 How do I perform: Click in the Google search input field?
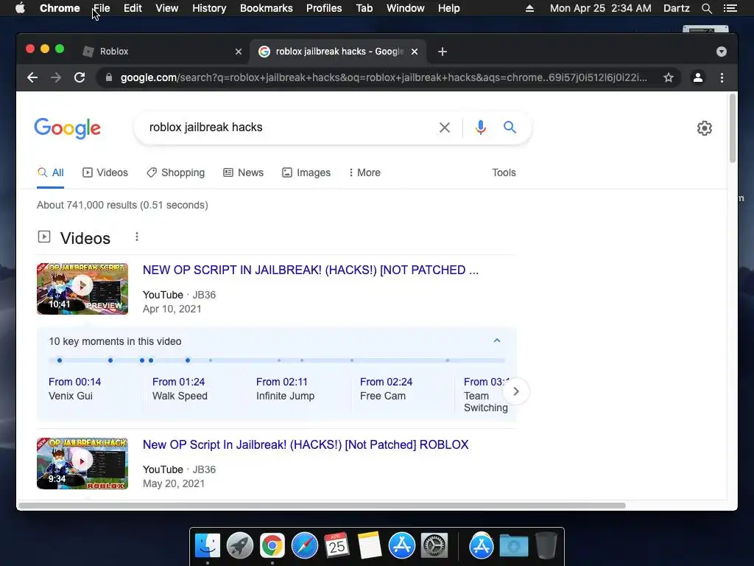289,127
